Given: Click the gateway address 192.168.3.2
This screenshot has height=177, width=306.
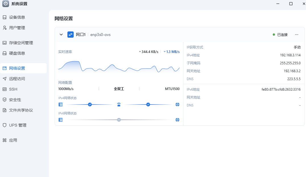Looking at the screenshot, I should click(292, 71).
